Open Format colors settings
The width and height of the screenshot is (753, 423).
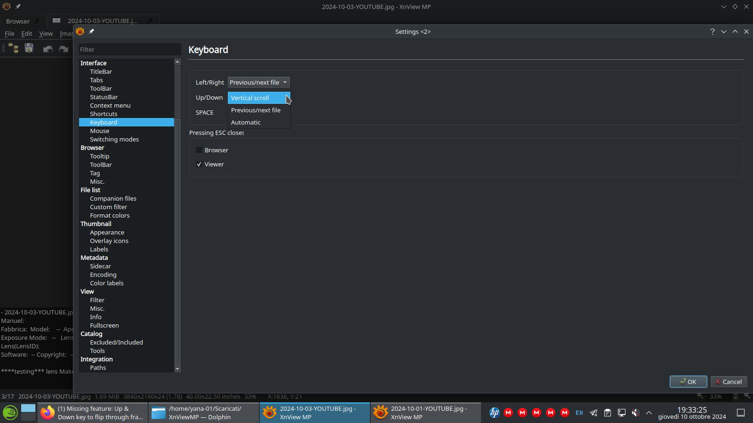point(110,216)
